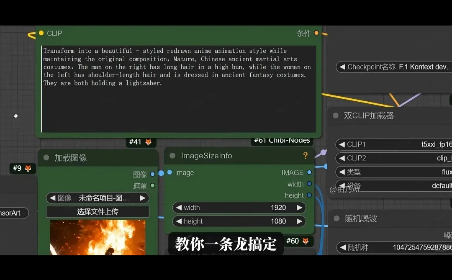Click the CLIP input connector dot
This screenshot has height=280, width=452.
41,33
